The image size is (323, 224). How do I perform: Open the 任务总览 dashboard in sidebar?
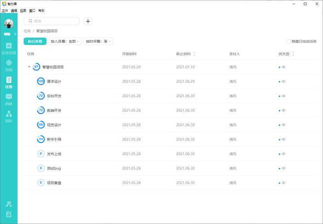click(9, 48)
